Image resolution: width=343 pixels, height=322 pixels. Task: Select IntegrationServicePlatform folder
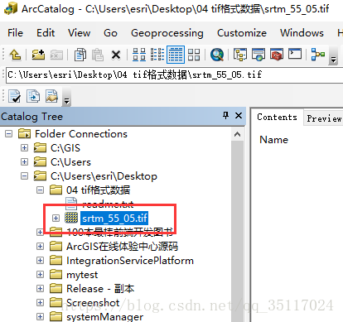[130, 261]
